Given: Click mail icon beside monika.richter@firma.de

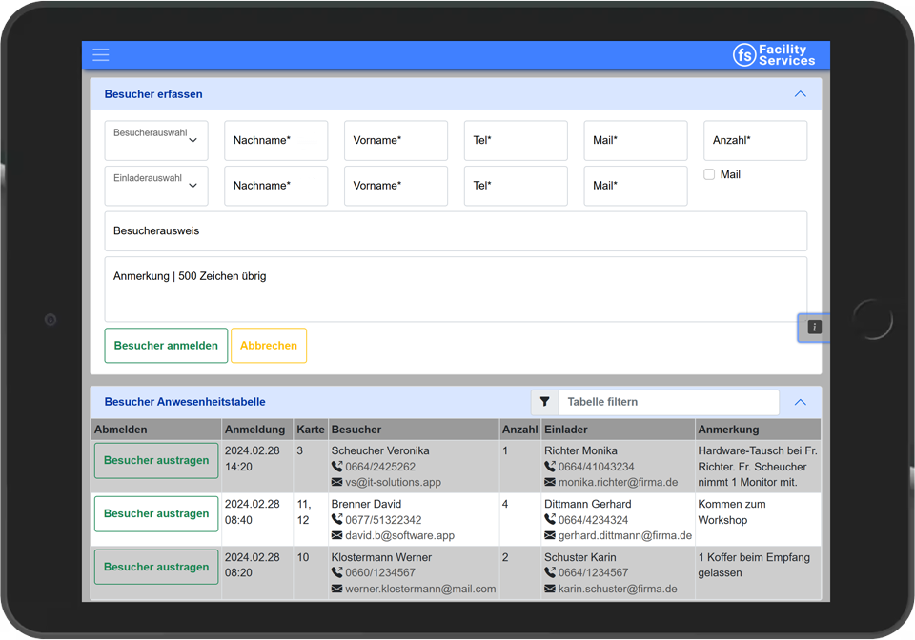Looking at the screenshot, I should (x=550, y=482).
